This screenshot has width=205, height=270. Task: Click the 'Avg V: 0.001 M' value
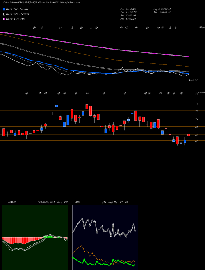click(162, 9)
